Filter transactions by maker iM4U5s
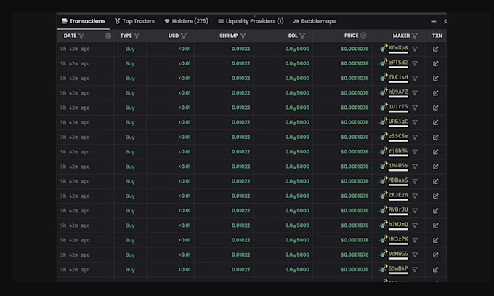Image resolution: width=494 pixels, height=296 pixels. (x=415, y=167)
